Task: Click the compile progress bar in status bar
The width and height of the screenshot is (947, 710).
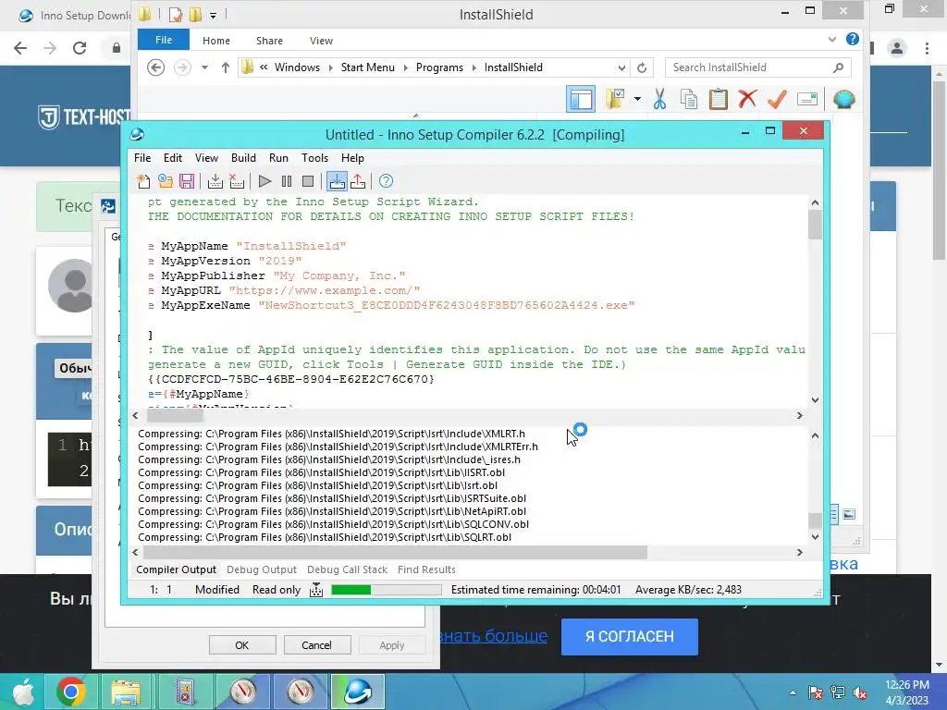Action: pos(387,590)
